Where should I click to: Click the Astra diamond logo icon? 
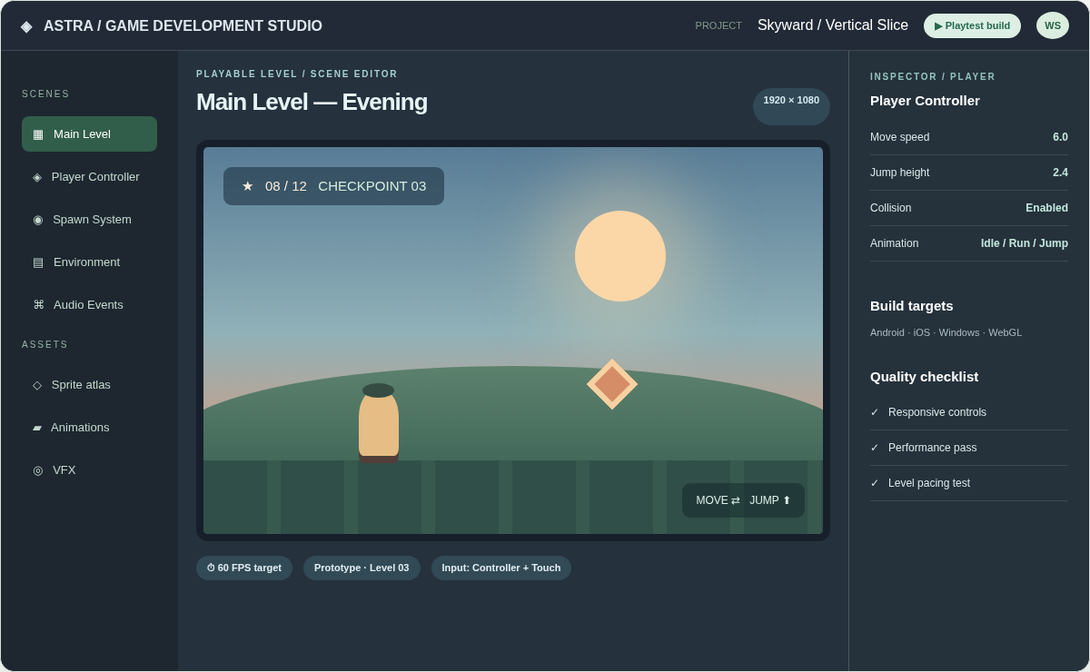(x=26, y=26)
